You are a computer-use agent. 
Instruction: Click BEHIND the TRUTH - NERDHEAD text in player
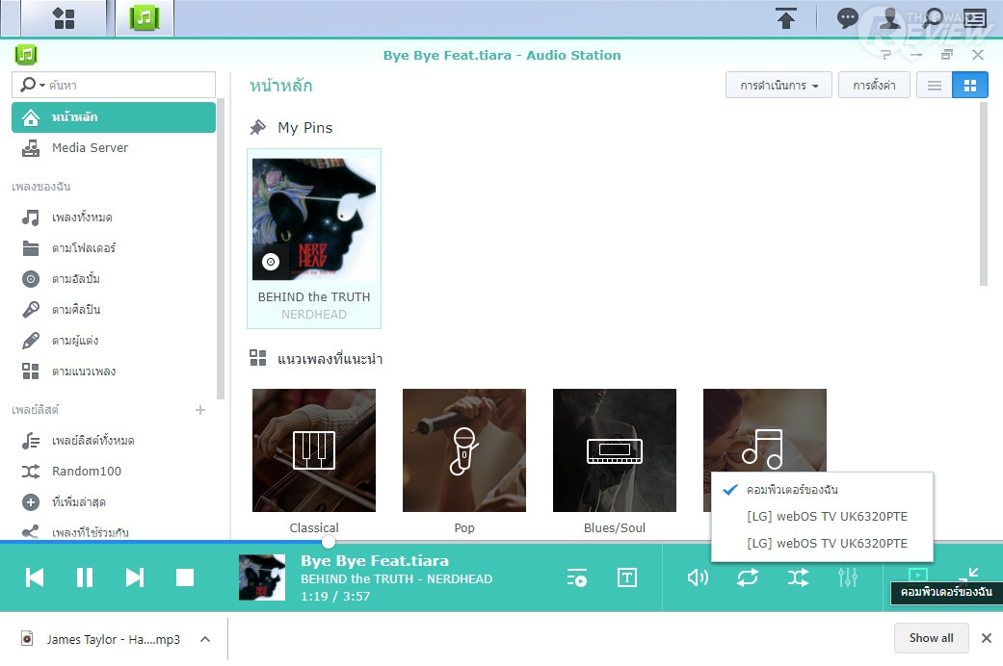coord(397,579)
